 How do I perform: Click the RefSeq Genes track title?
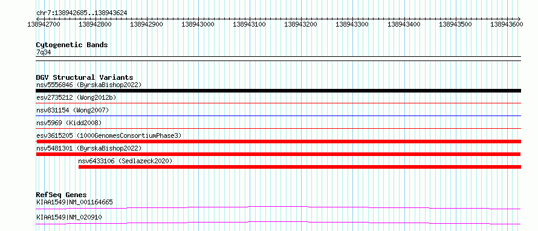click(x=61, y=195)
